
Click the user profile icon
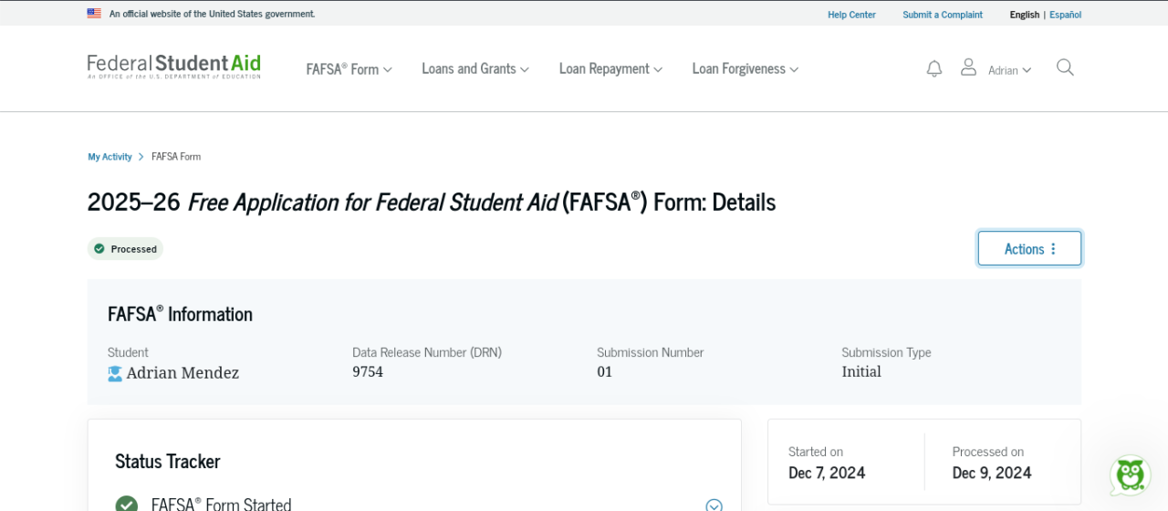[968, 68]
